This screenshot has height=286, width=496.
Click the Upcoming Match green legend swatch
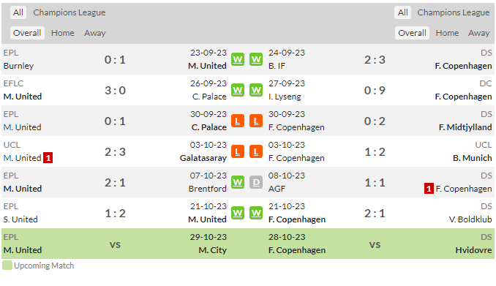7,266
